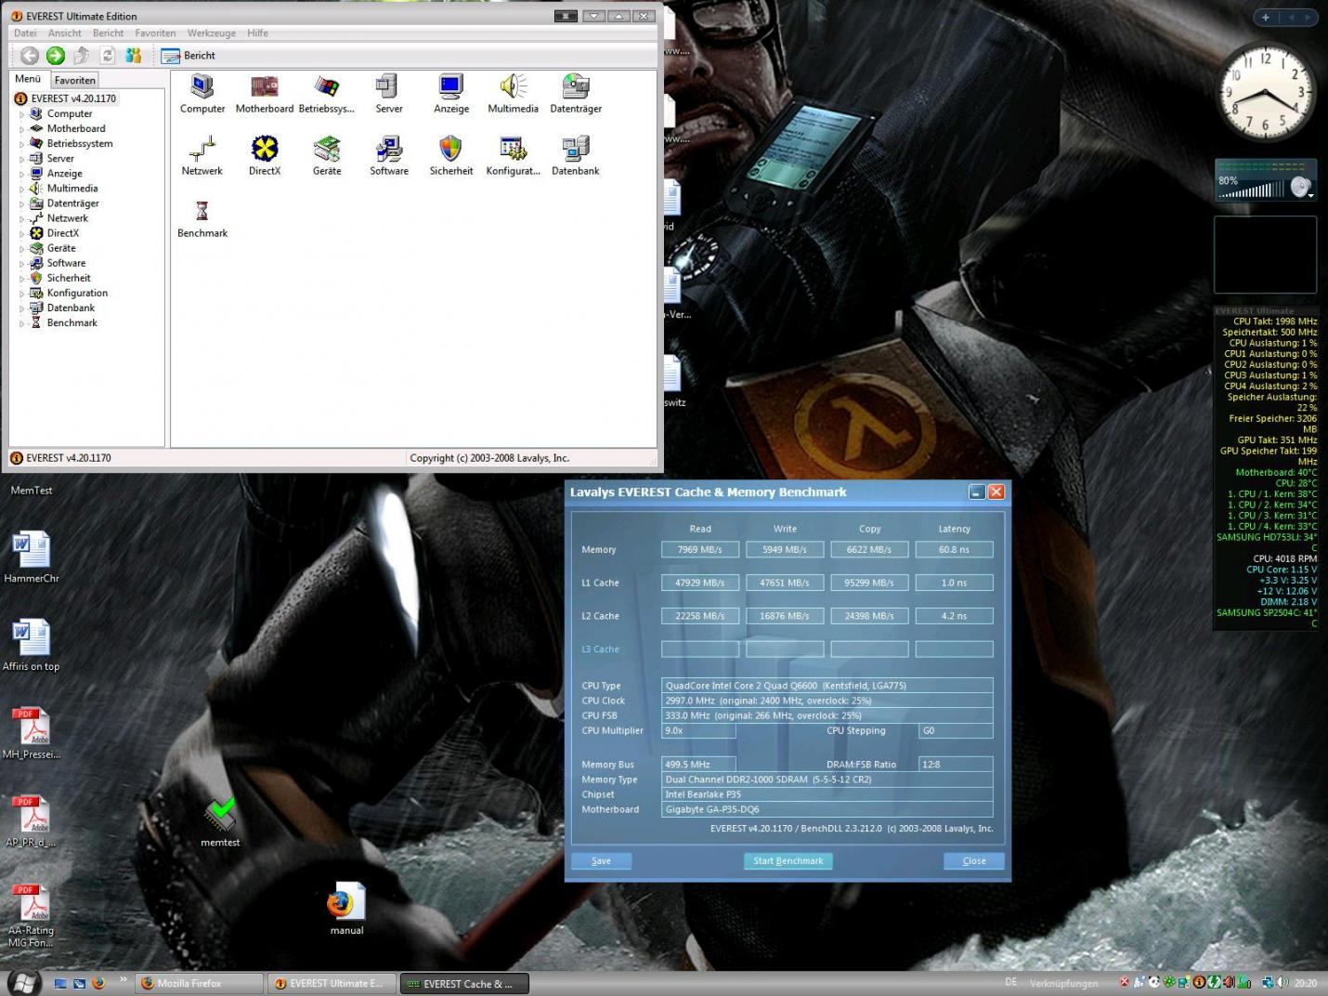This screenshot has height=996, width=1328.
Task: Expand the Datenträger tree node
Action: tap(22, 203)
